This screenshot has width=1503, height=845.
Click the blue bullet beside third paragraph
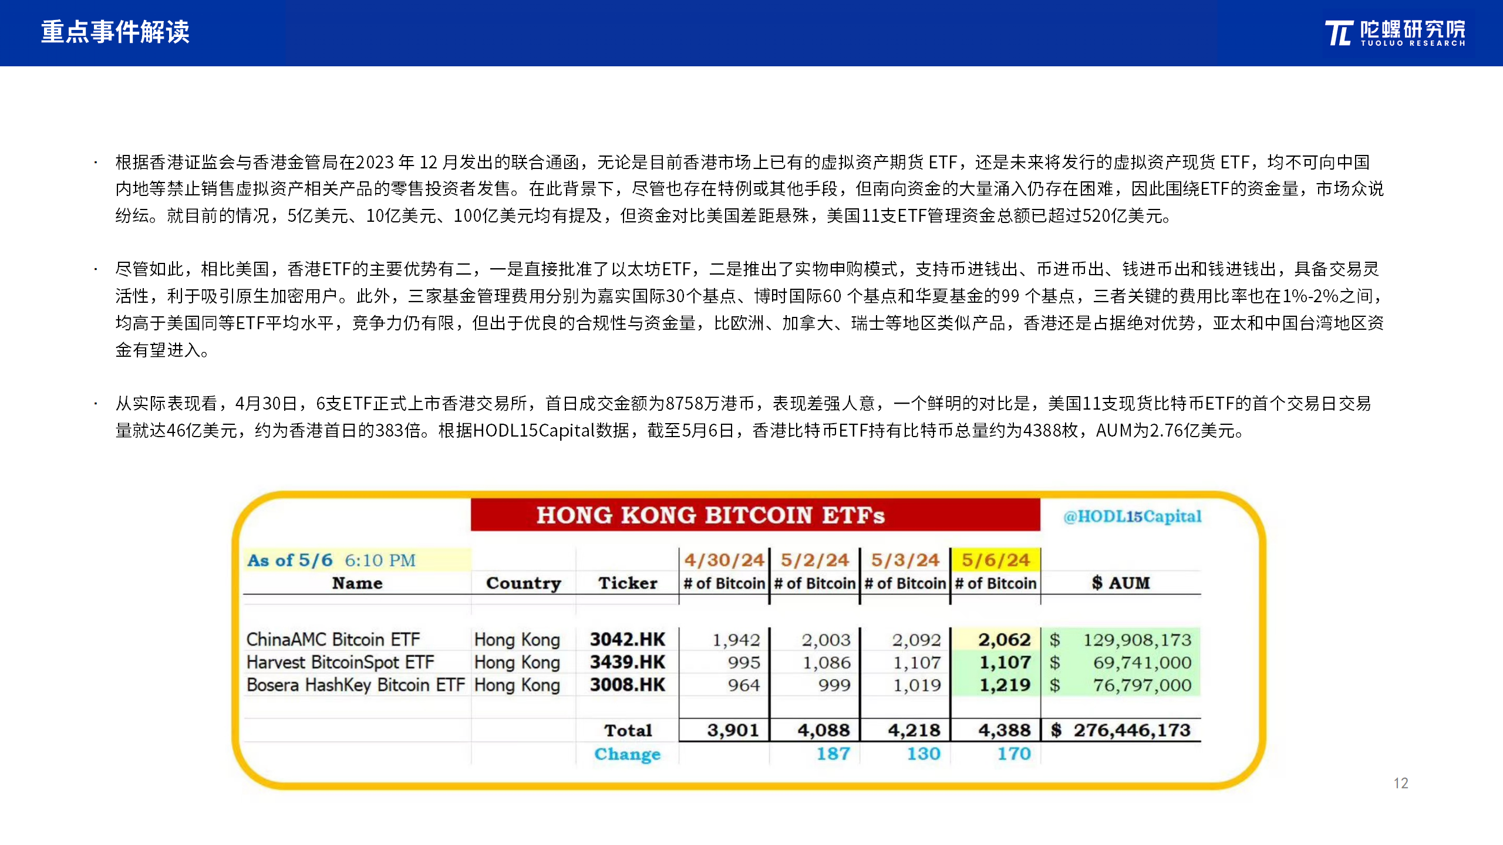pos(96,403)
